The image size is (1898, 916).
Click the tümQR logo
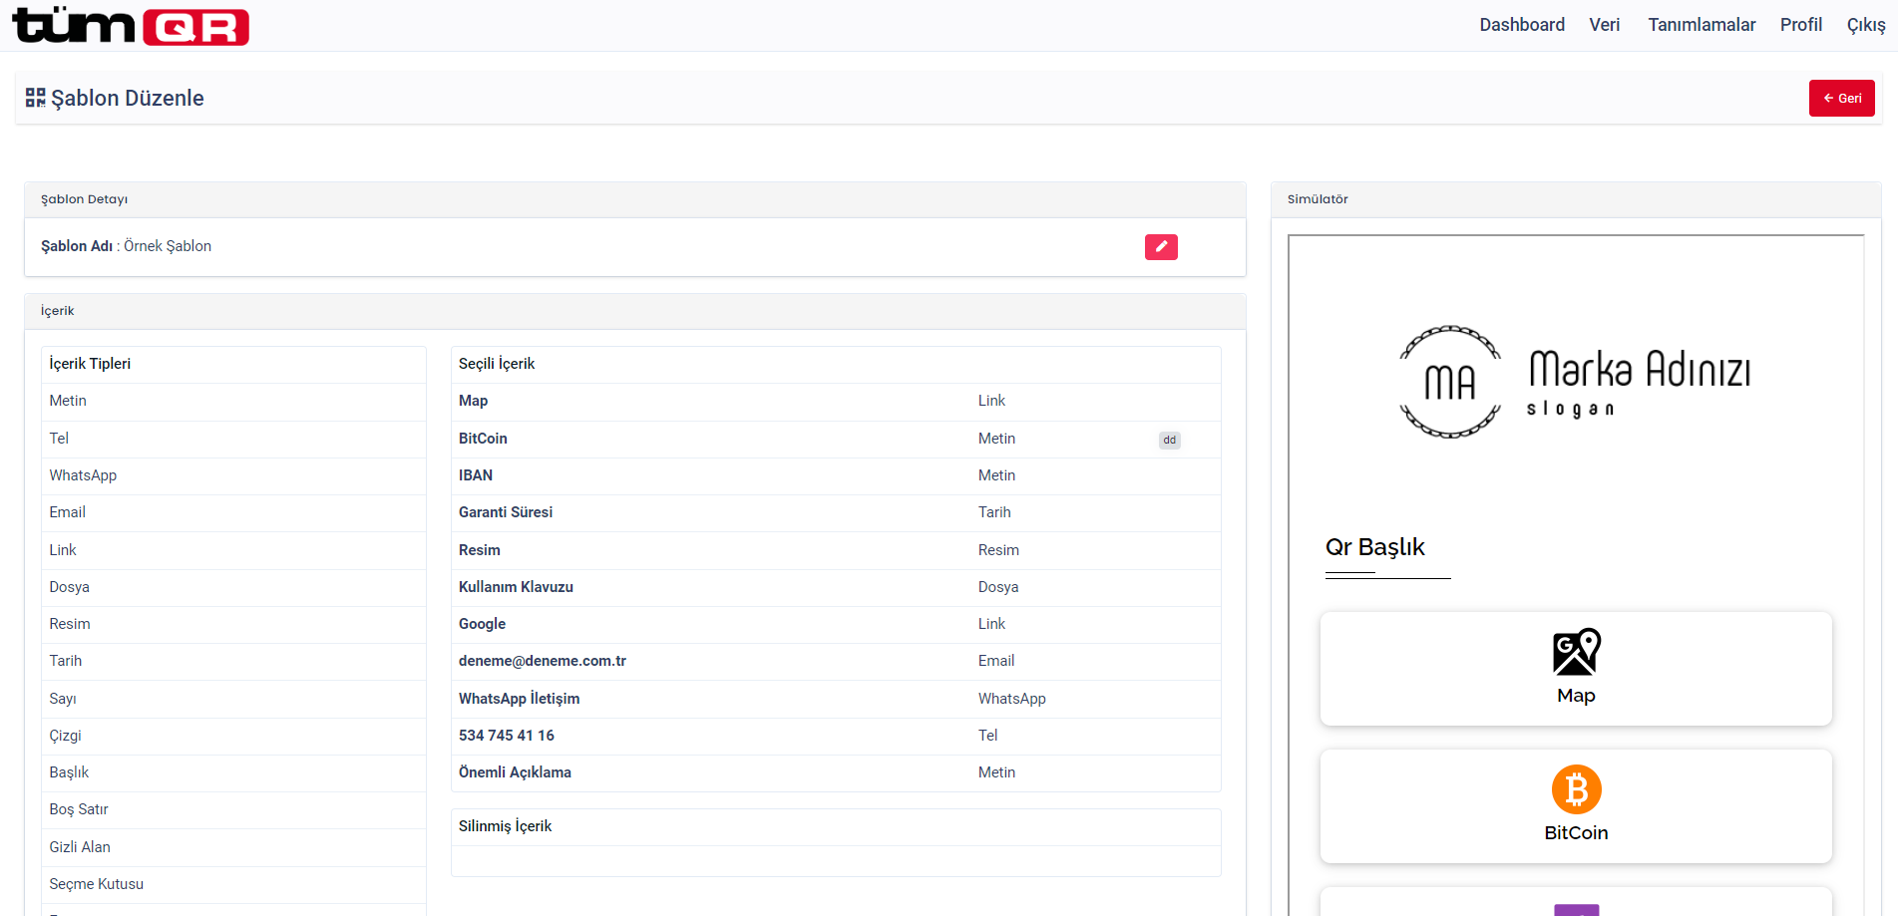pyautogui.click(x=131, y=25)
